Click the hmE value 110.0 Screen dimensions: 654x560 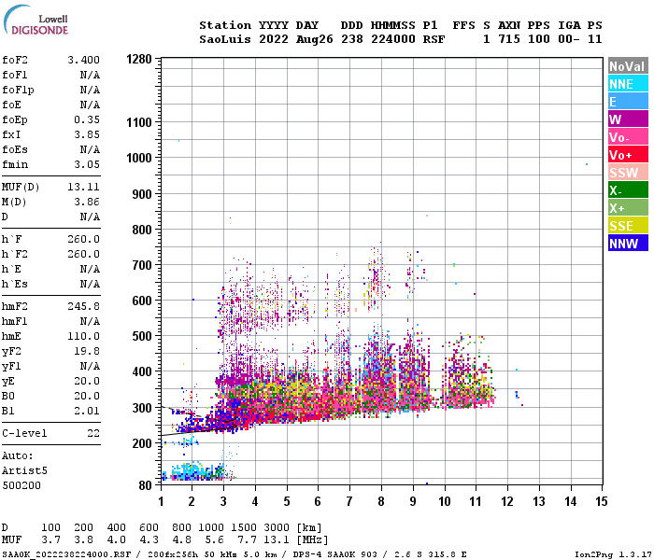click(83, 336)
